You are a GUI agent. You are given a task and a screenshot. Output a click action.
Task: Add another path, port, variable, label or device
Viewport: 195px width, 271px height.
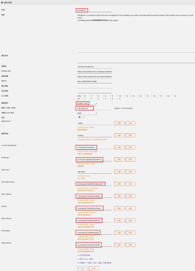tap(95, 263)
